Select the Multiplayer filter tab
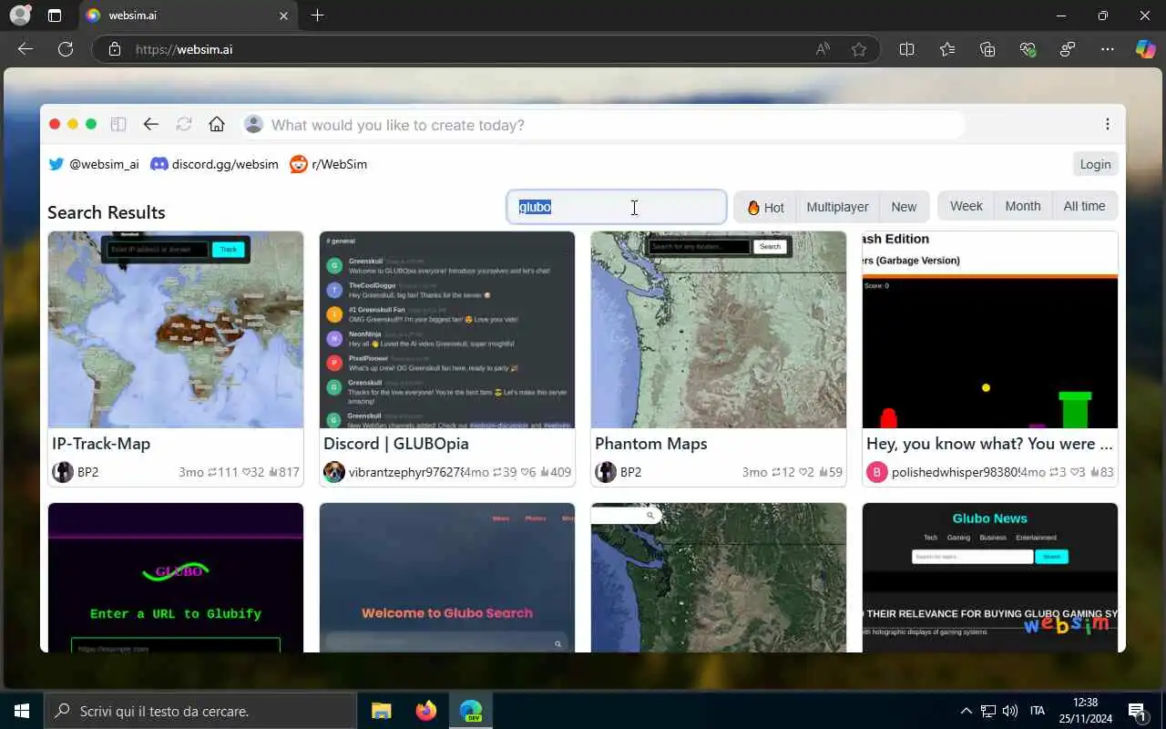The height and width of the screenshot is (729, 1166). point(837,207)
